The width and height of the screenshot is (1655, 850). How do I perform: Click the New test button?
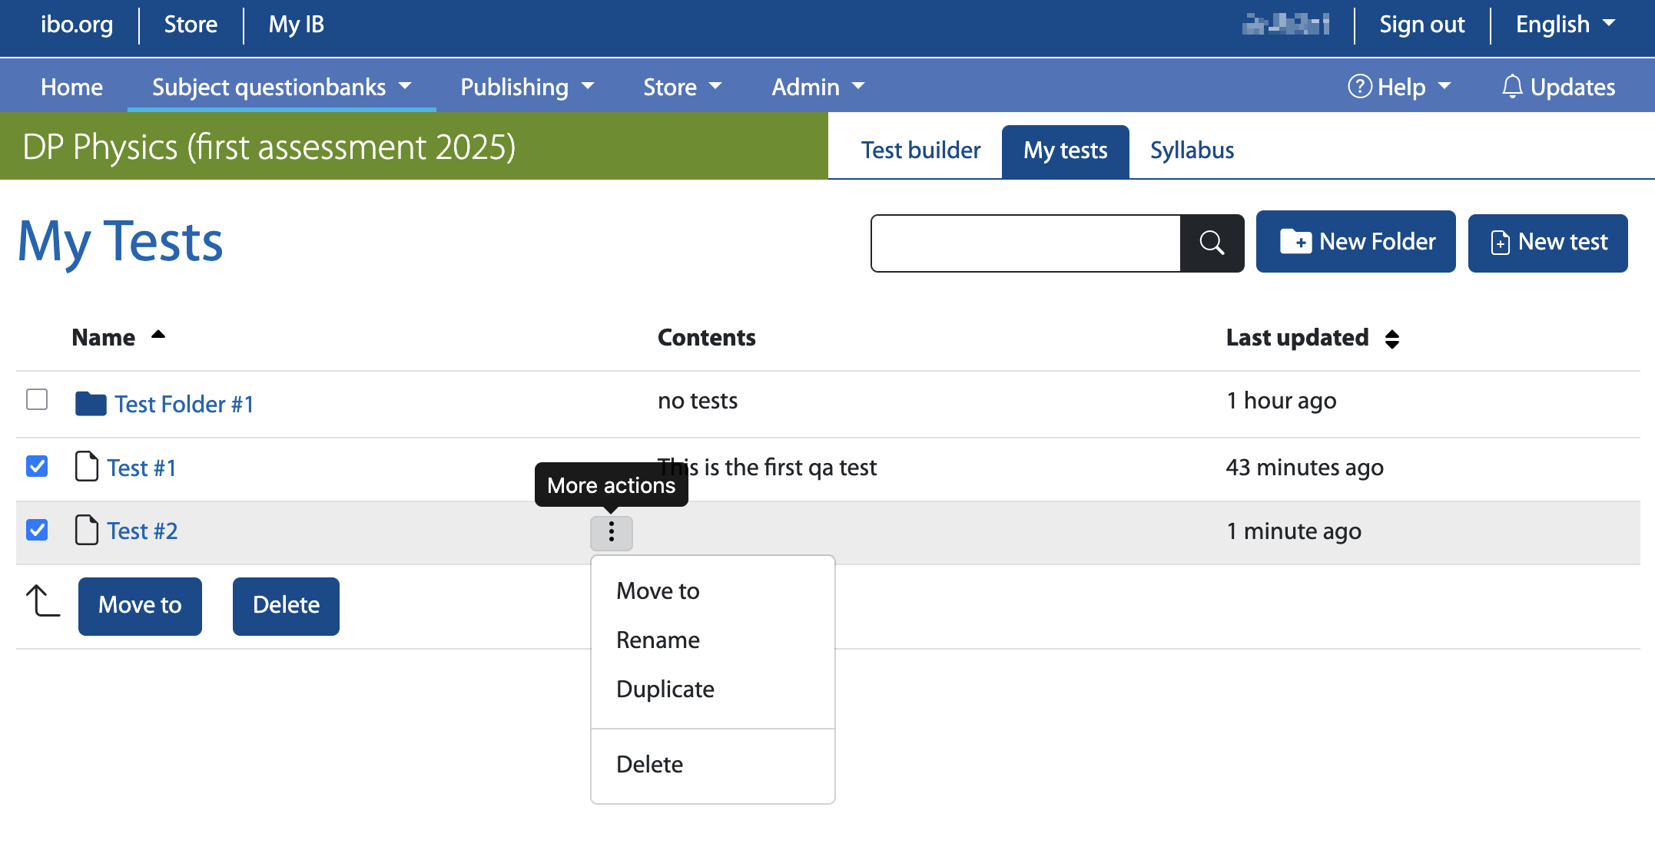pos(1547,242)
